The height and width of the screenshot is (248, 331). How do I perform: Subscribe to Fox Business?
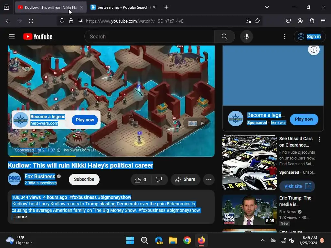[x=84, y=180]
